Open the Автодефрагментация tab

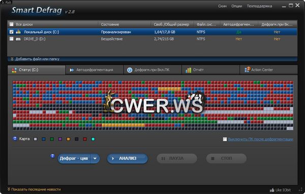95,70
